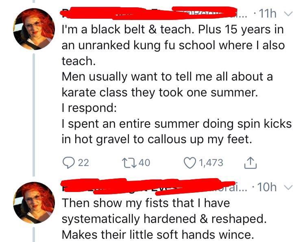Click the 10h timestamp

(267, 187)
